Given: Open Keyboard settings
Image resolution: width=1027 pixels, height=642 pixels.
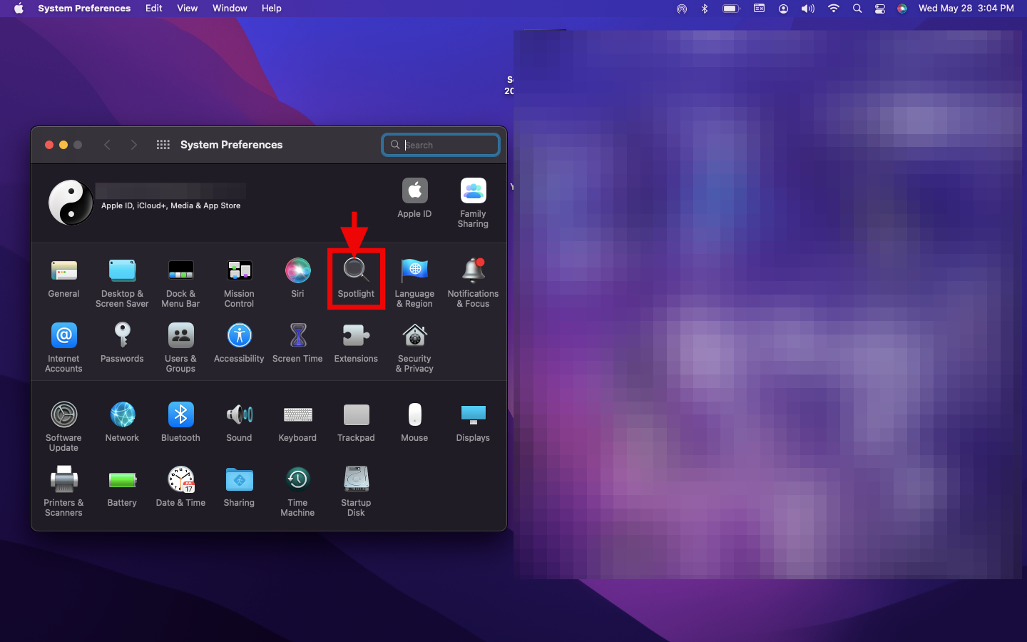Looking at the screenshot, I should tap(297, 423).
